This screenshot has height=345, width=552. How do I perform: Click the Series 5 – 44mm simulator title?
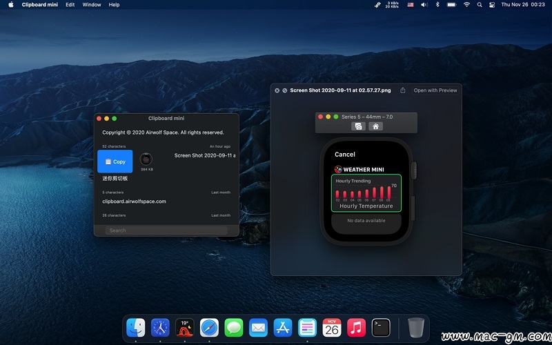pos(367,117)
